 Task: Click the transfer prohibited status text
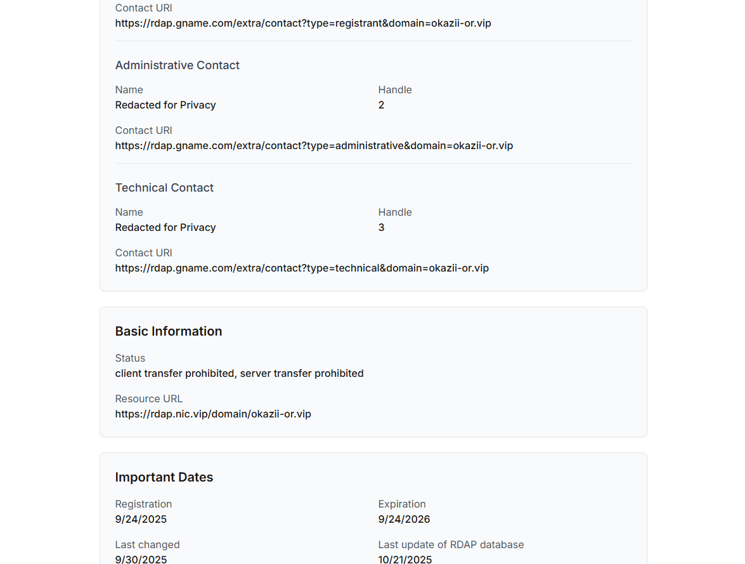(239, 374)
